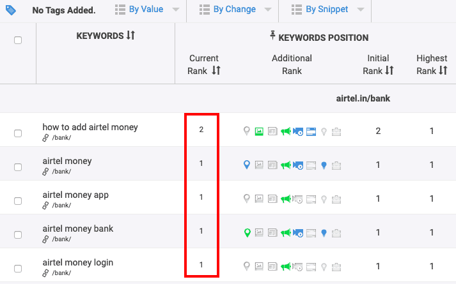The width and height of the screenshot is (456, 284).
Task: Click the blue lightbulb icon in airtel money row
Action: pos(324,165)
